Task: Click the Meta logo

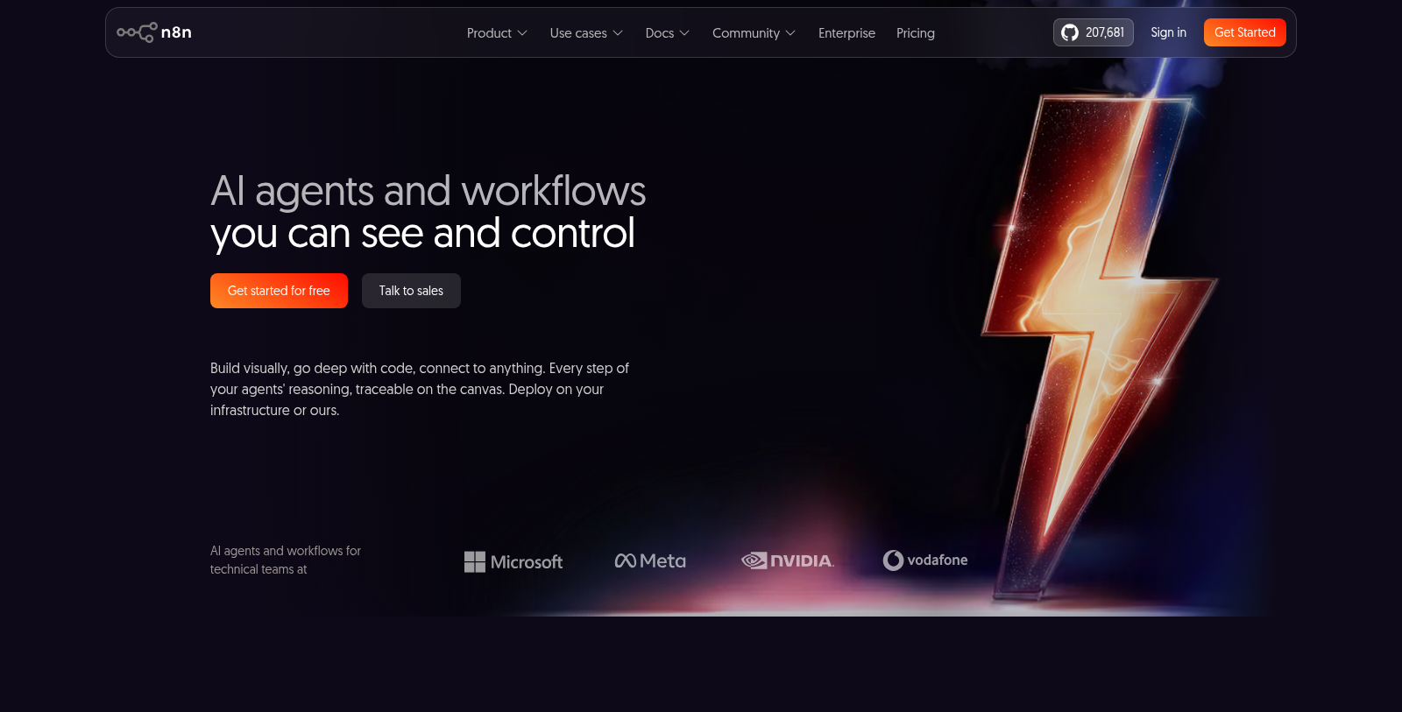Action: click(x=650, y=560)
